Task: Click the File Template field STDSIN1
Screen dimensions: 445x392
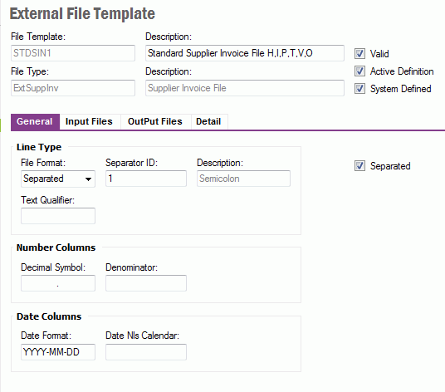Action: (73, 53)
